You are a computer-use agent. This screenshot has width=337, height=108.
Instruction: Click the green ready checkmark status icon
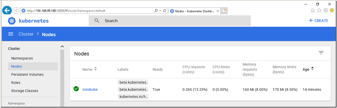76,89
